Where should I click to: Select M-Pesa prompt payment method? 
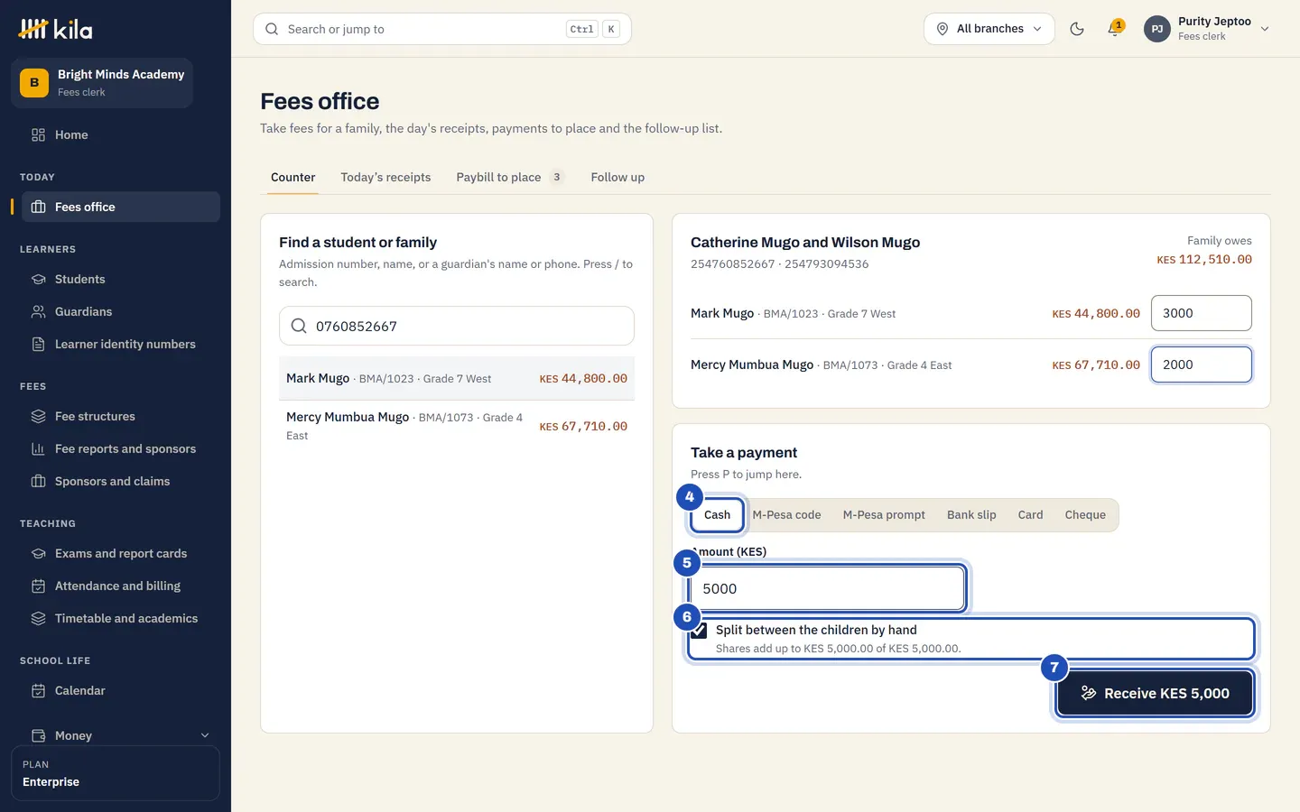(x=884, y=515)
